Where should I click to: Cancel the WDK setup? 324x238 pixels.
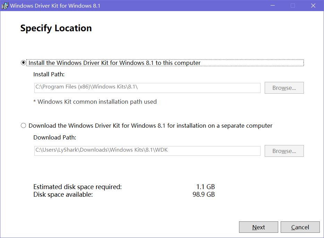pos(300,227)
